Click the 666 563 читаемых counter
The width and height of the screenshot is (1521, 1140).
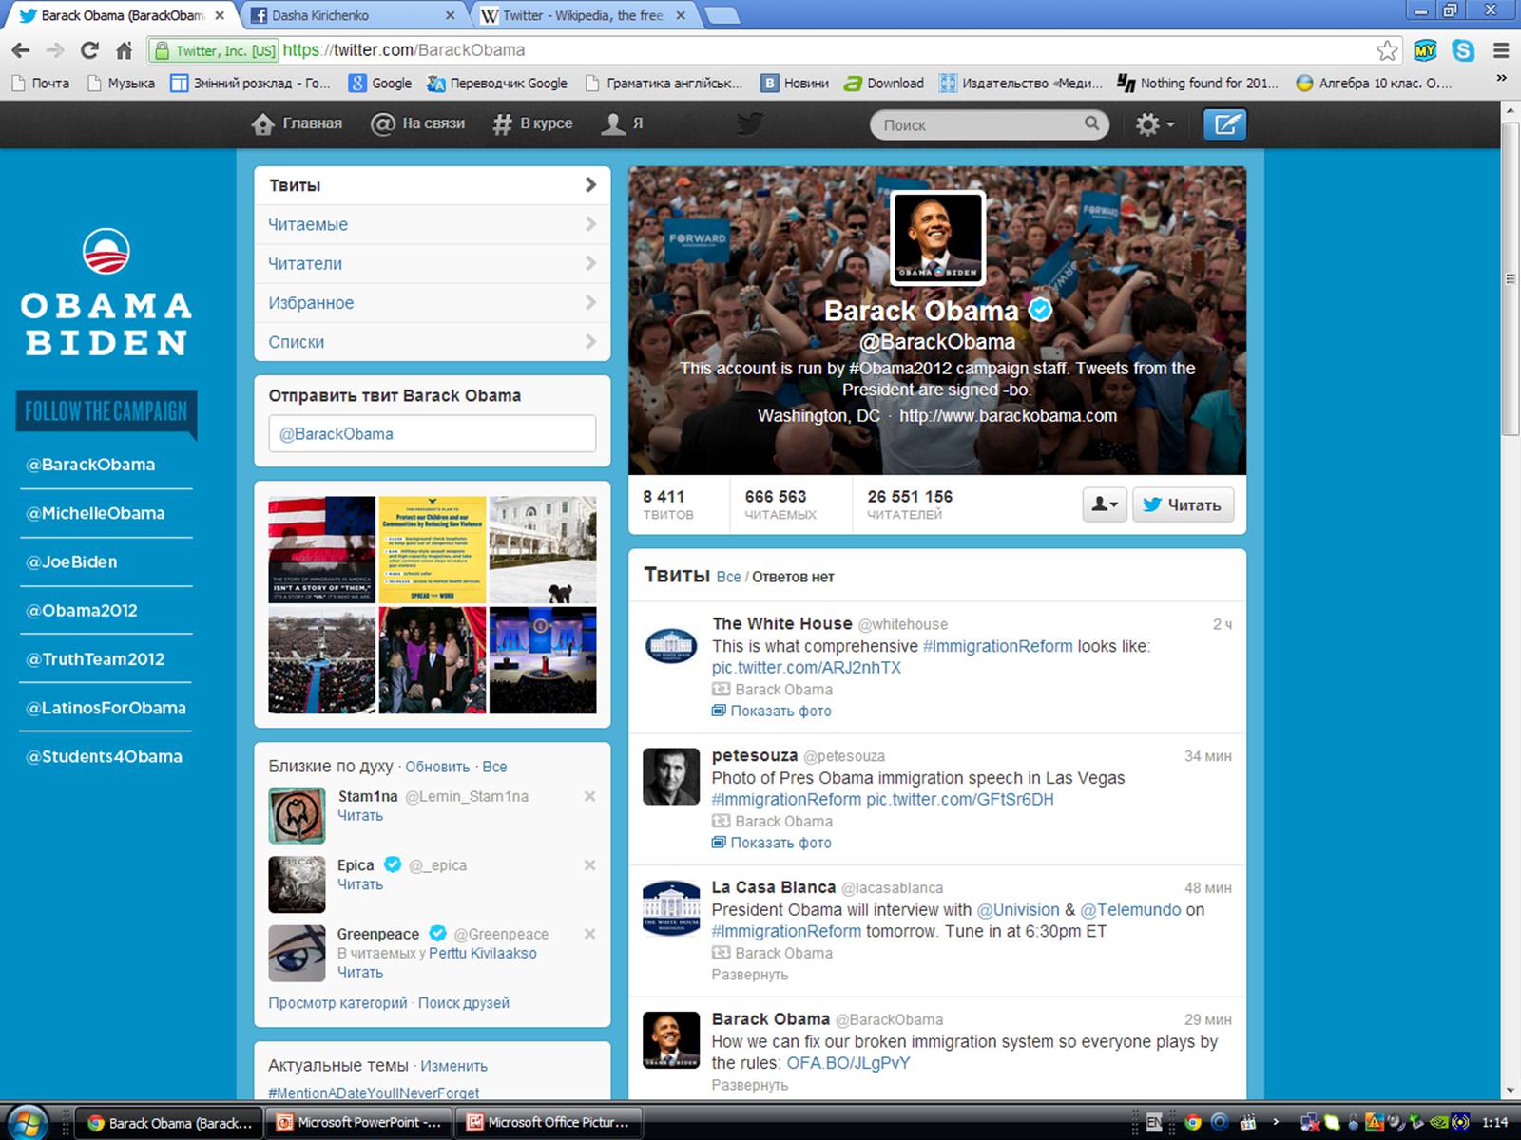click(x=780, y=503)
